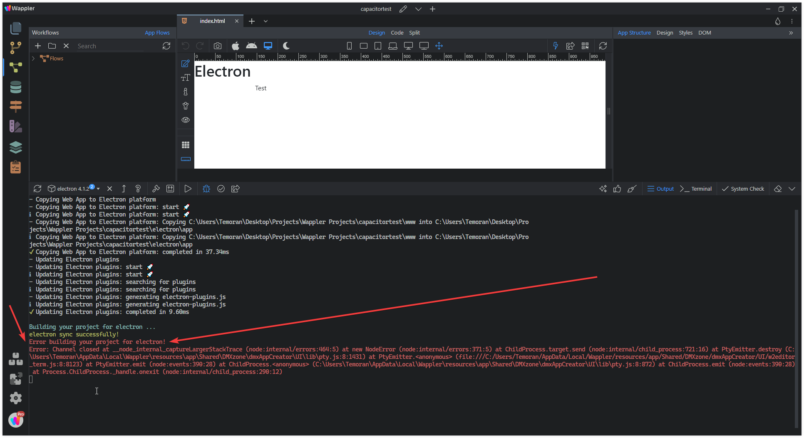Collapse the bottom output panel
The image size is (804, 438).
pyautogui.click(x=792, y=189)
